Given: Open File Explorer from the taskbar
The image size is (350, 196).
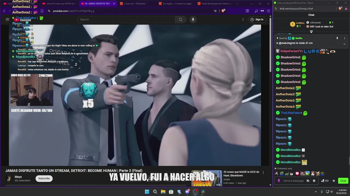Looking at the screenshot, I should [163, 192].
